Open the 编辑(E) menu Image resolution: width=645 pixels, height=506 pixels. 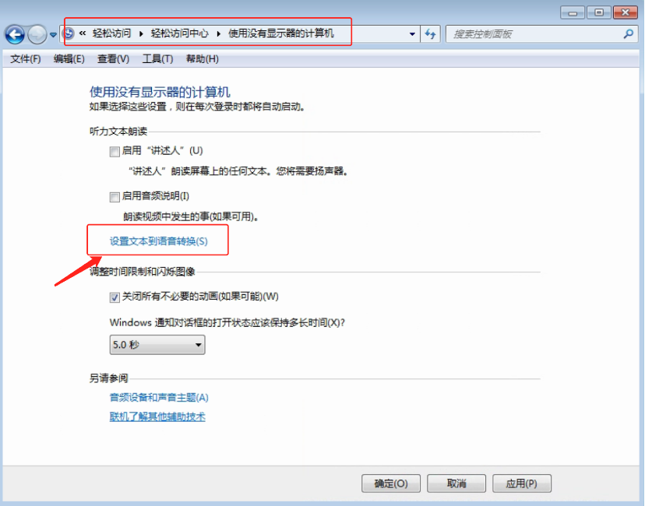tap(69, 59)
